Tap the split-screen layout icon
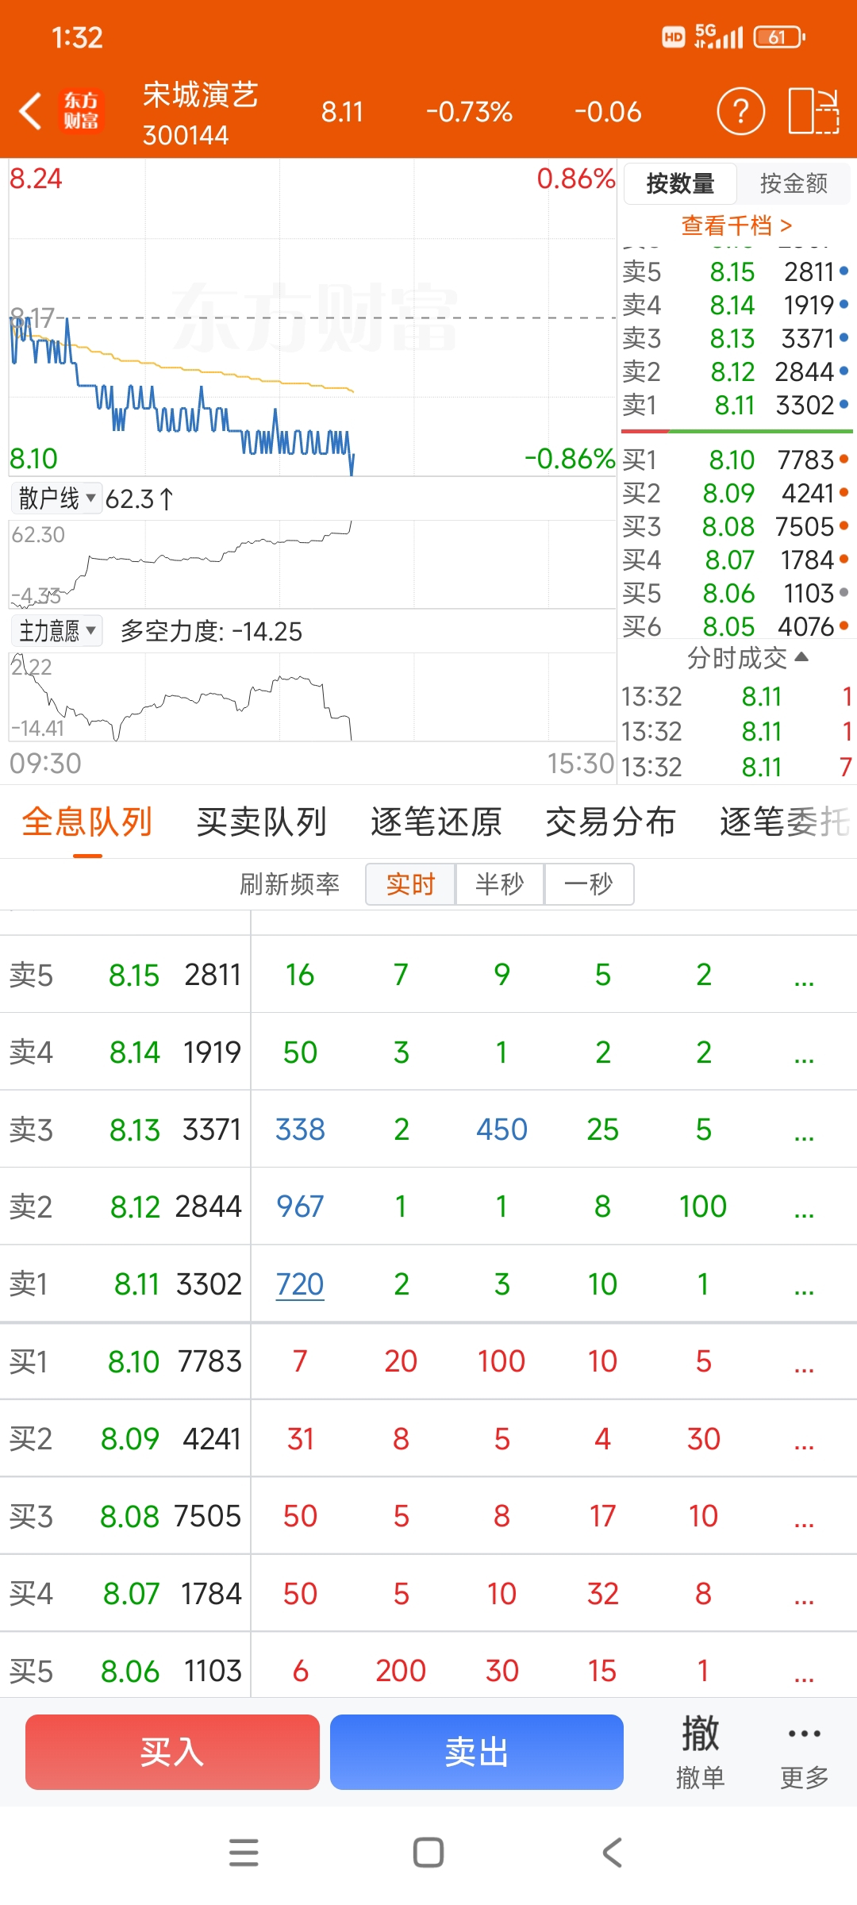Viewport: 857px width, 1905px height. click(813, 111)
